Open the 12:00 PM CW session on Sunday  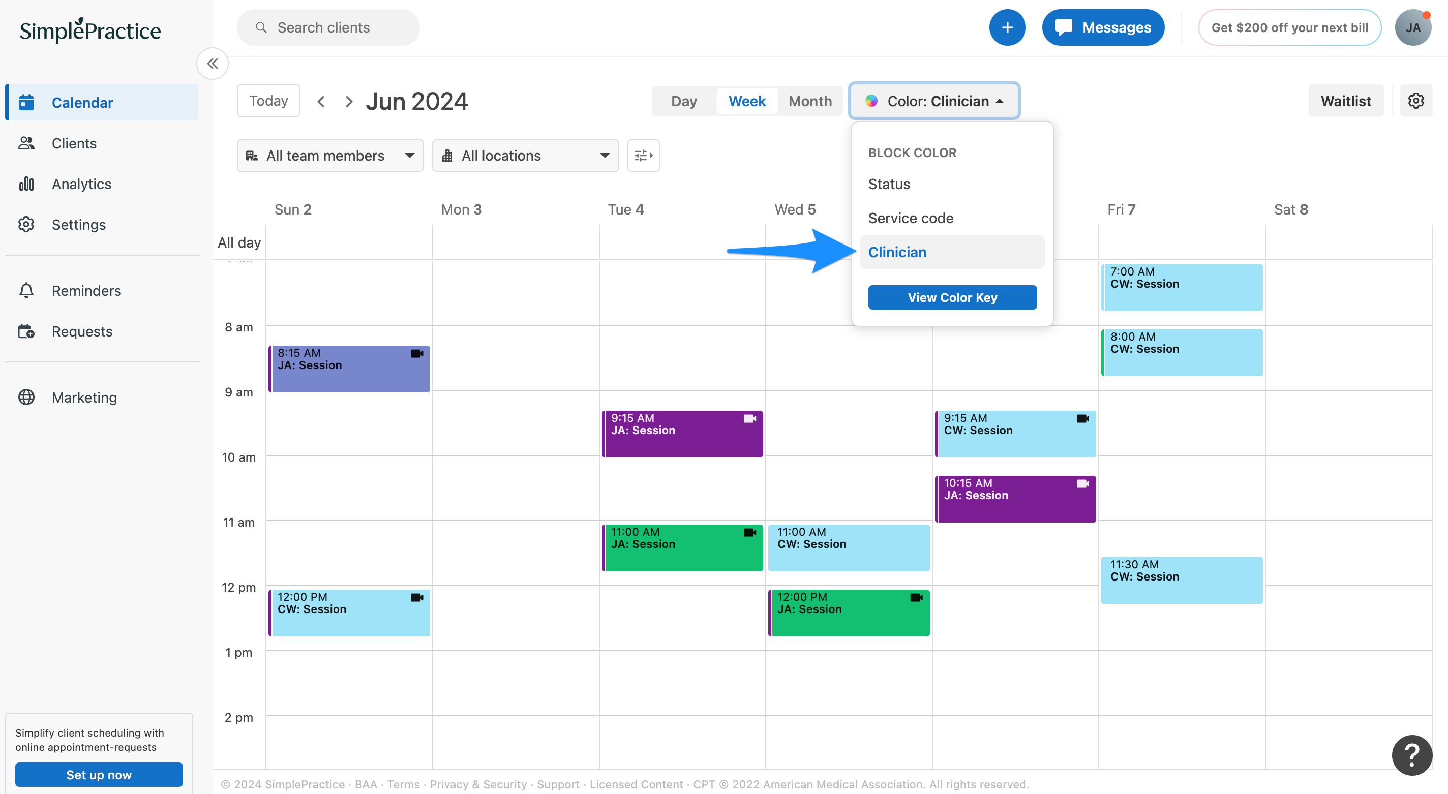[x=349, y=613]
